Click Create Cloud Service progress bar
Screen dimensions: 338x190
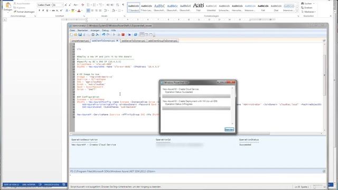click(196, 96)
